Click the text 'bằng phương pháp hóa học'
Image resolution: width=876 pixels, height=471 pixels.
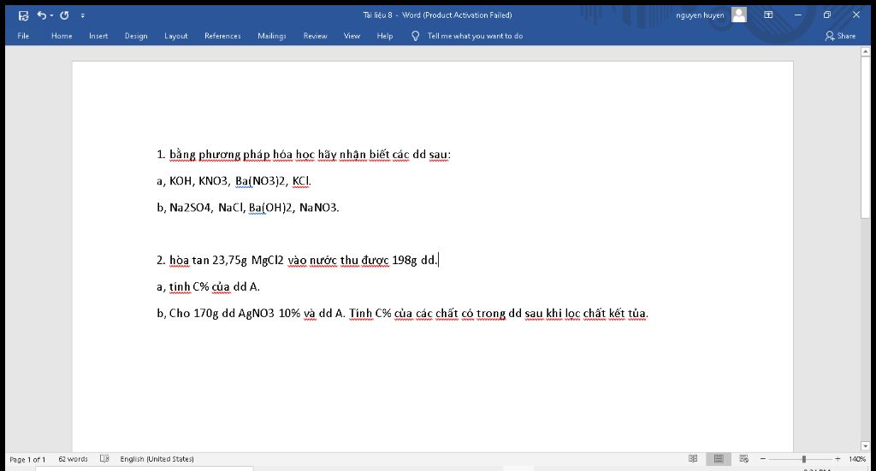[242, 155]
